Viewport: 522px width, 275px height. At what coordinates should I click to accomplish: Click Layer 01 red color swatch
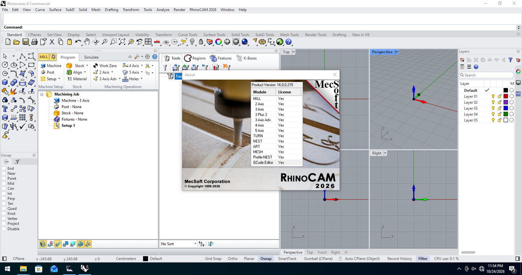(x=506, y=96)
